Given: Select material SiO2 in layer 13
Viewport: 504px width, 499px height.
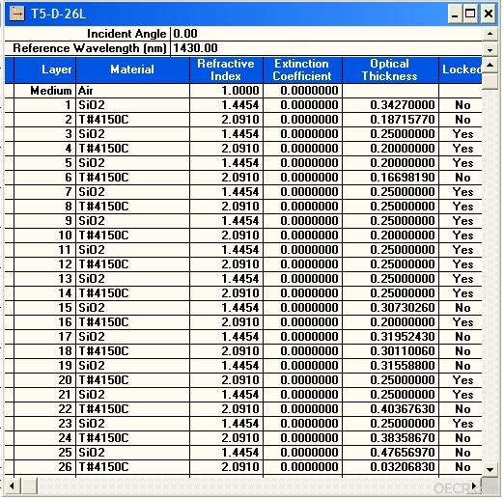Looking at the screenshot, I should tap(132, 279).
